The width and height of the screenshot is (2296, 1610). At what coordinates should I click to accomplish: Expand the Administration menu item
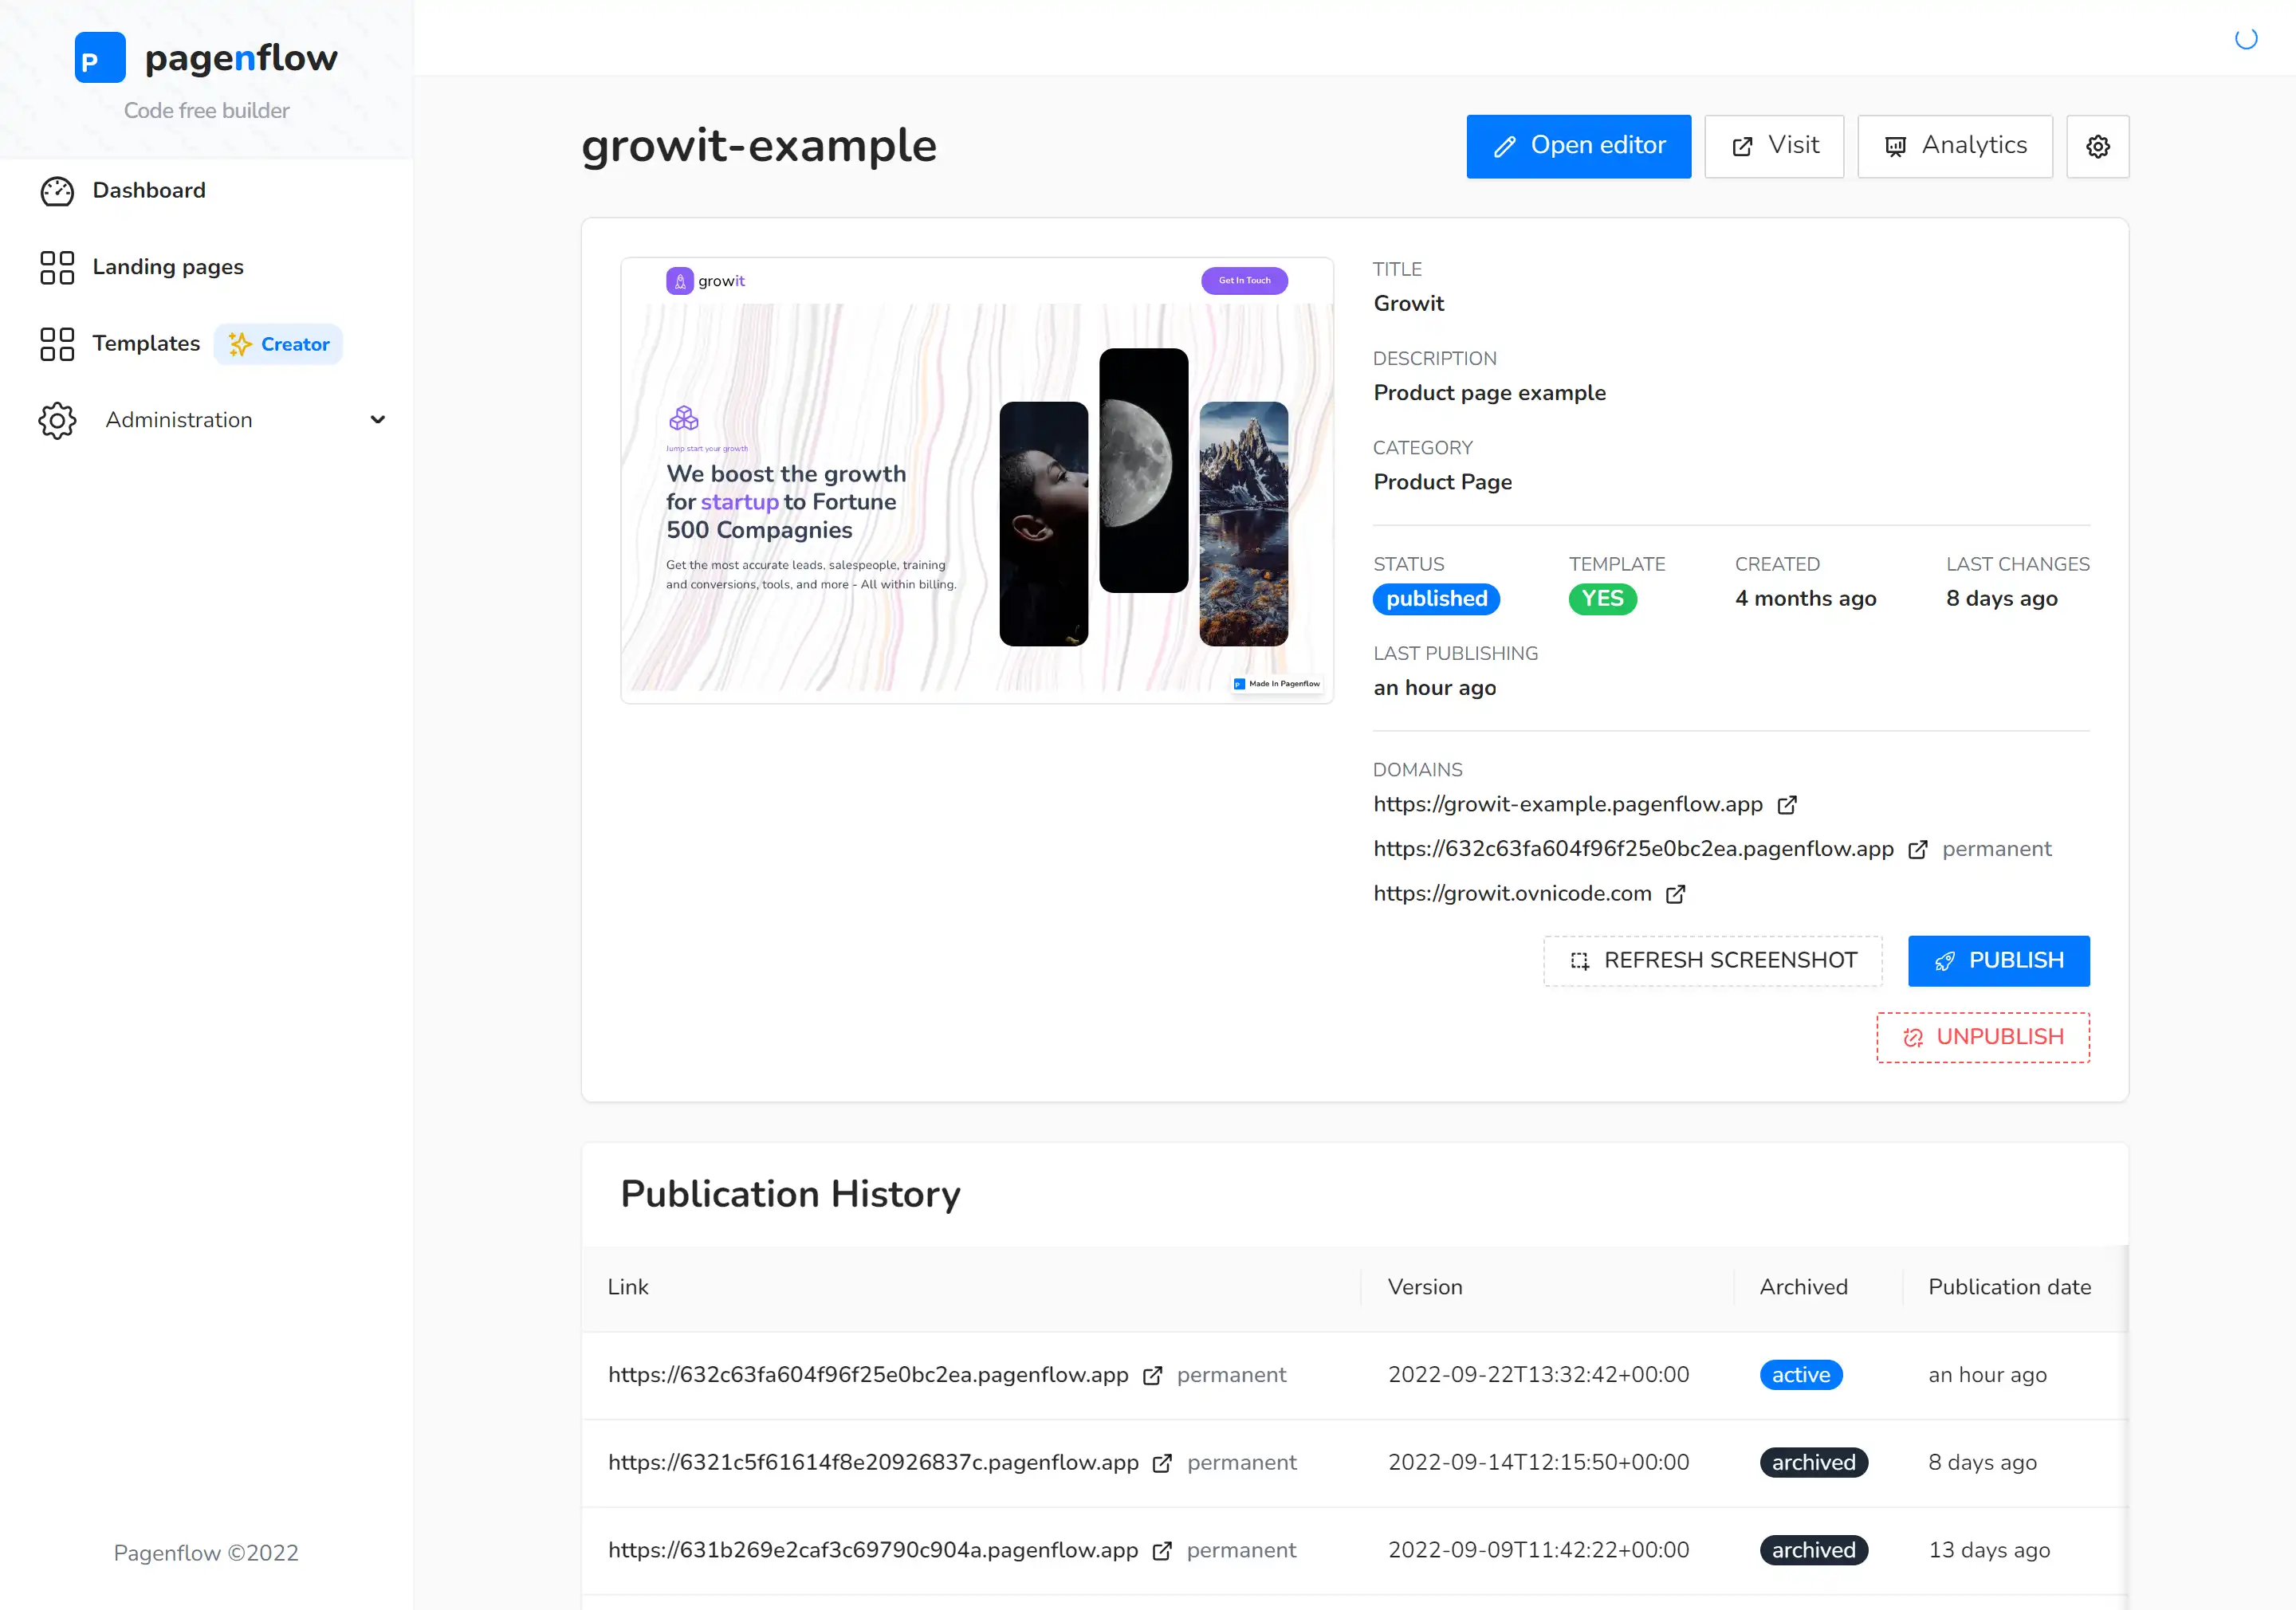click(x=382, y=418)
